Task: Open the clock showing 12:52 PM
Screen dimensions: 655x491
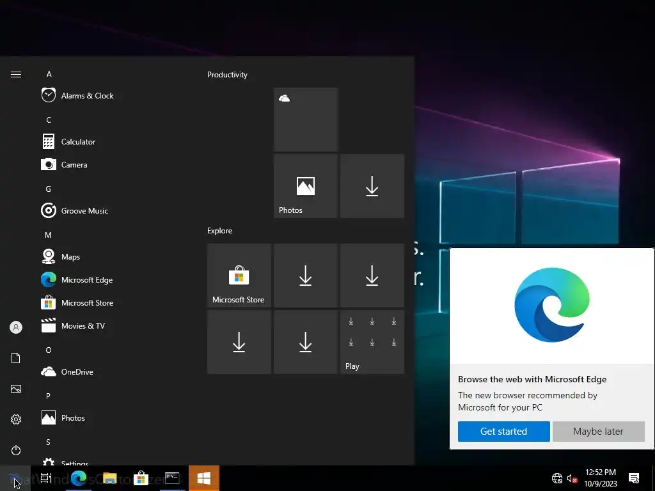Action: 600,478
